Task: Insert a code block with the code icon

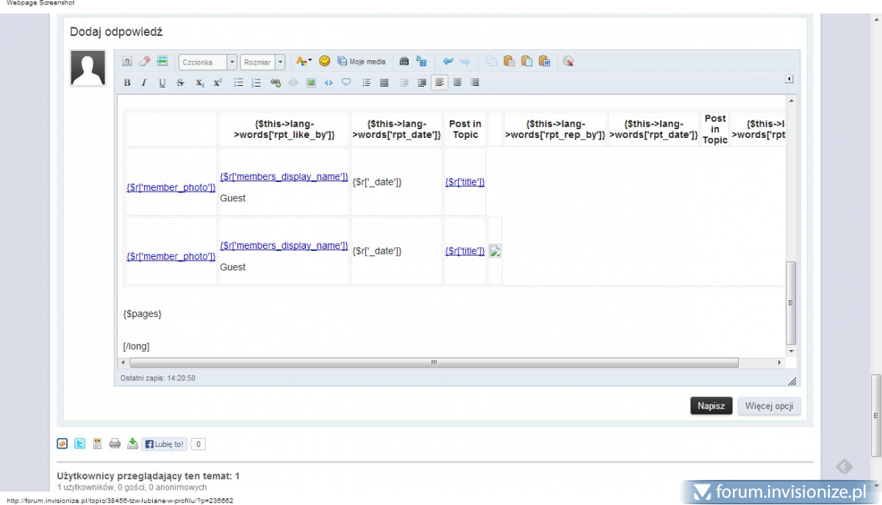Action: point(329,83)
